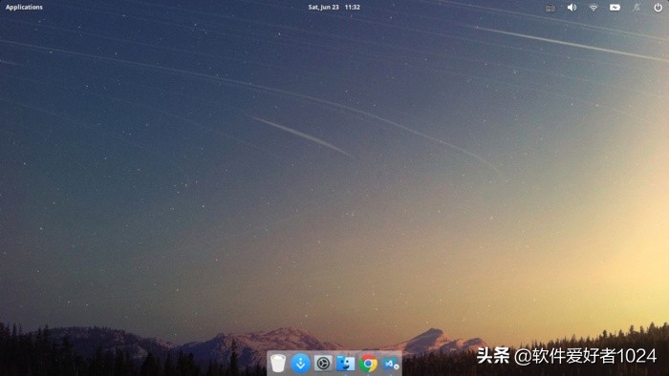Open the Wi-Fi network indicator
This screenshot has width=669, height=376.
point(593,8)
